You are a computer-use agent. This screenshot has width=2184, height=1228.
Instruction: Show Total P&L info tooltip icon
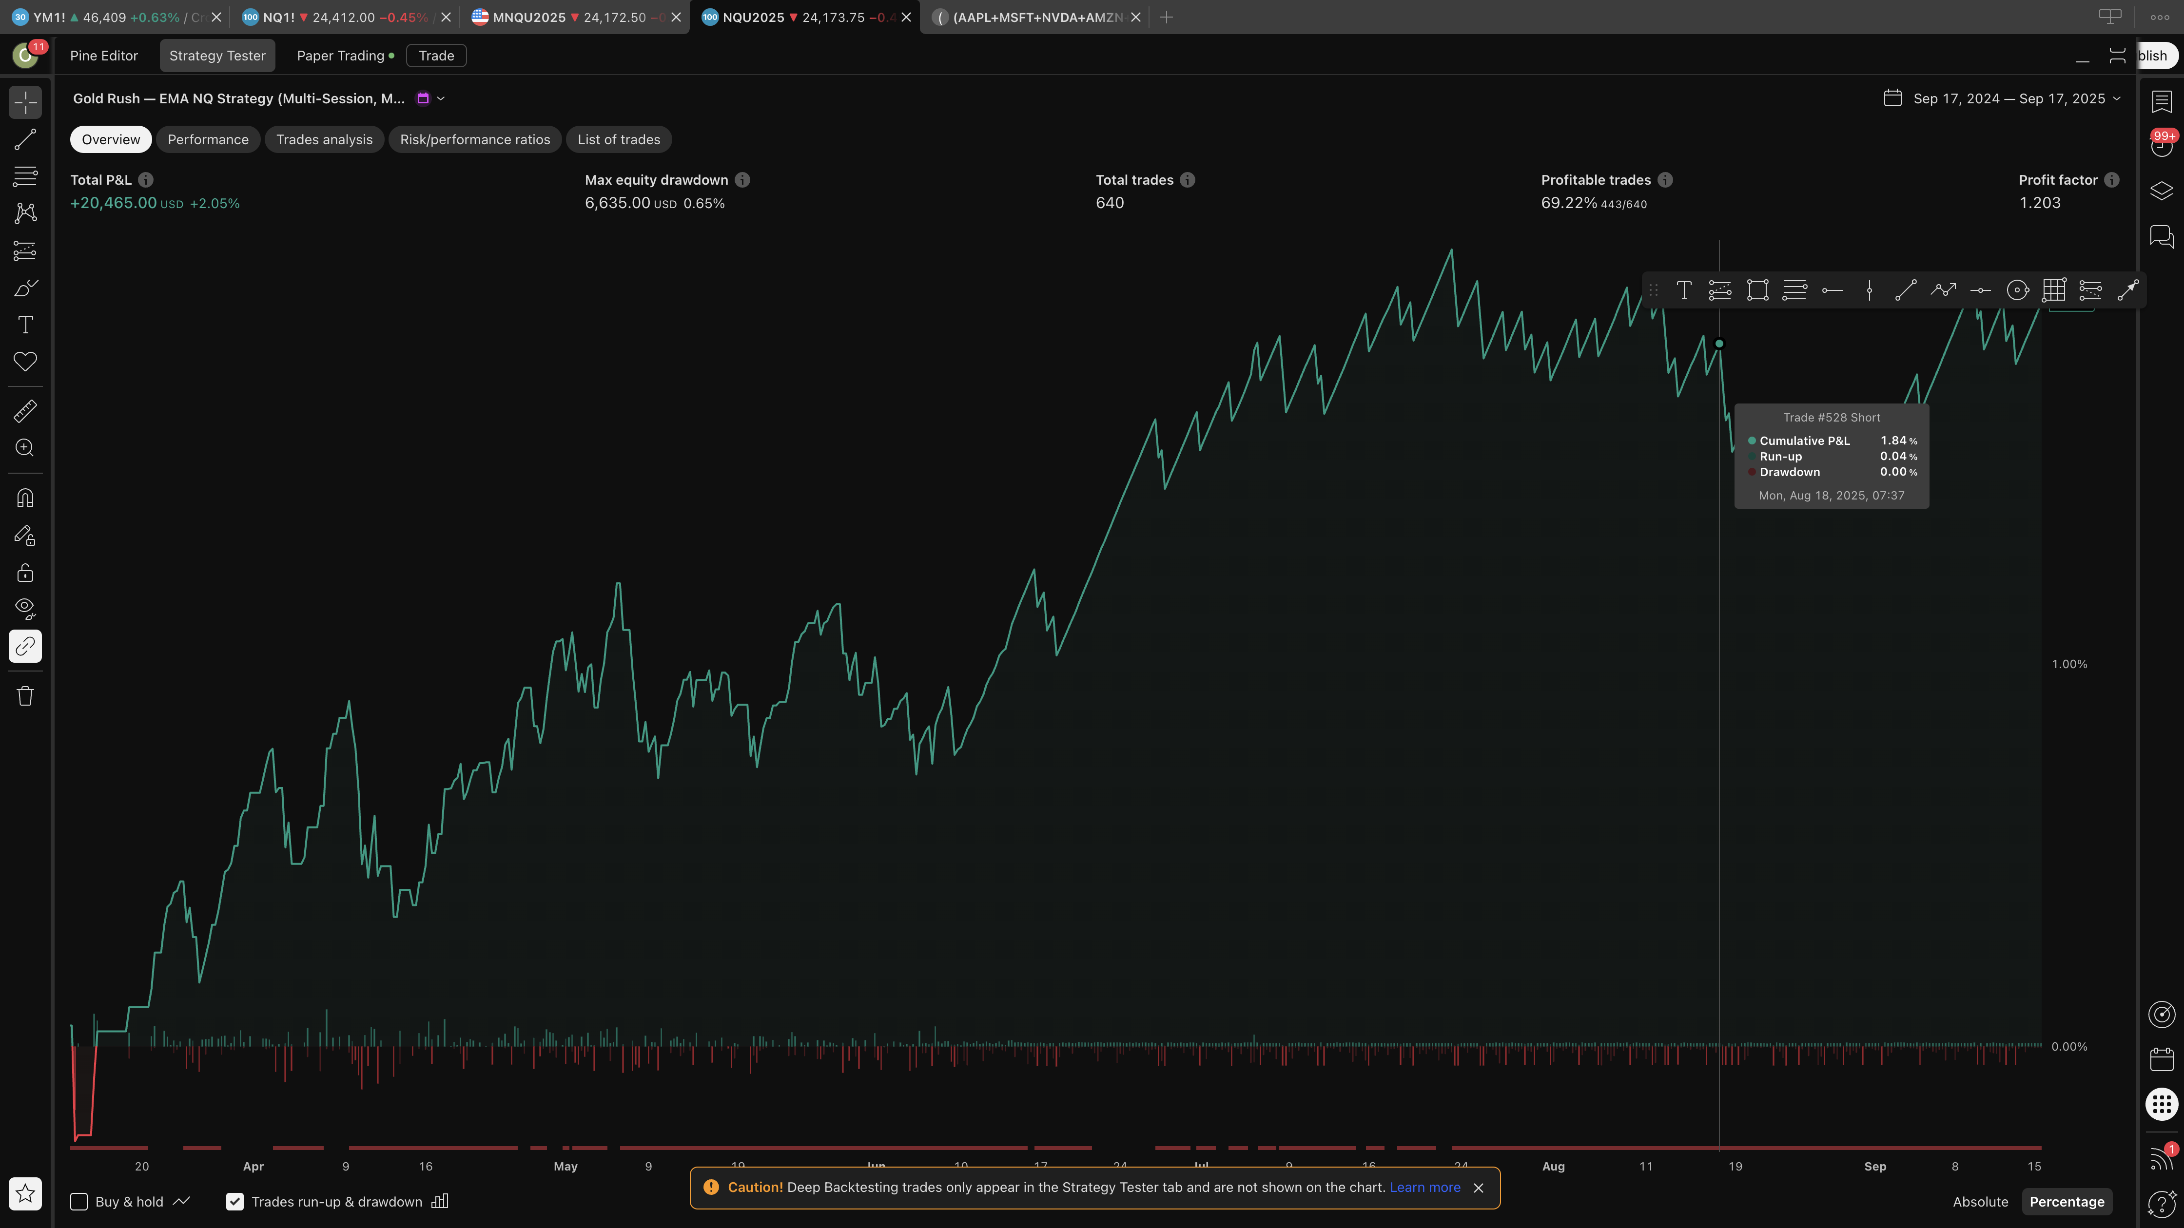tap(146, 180)
